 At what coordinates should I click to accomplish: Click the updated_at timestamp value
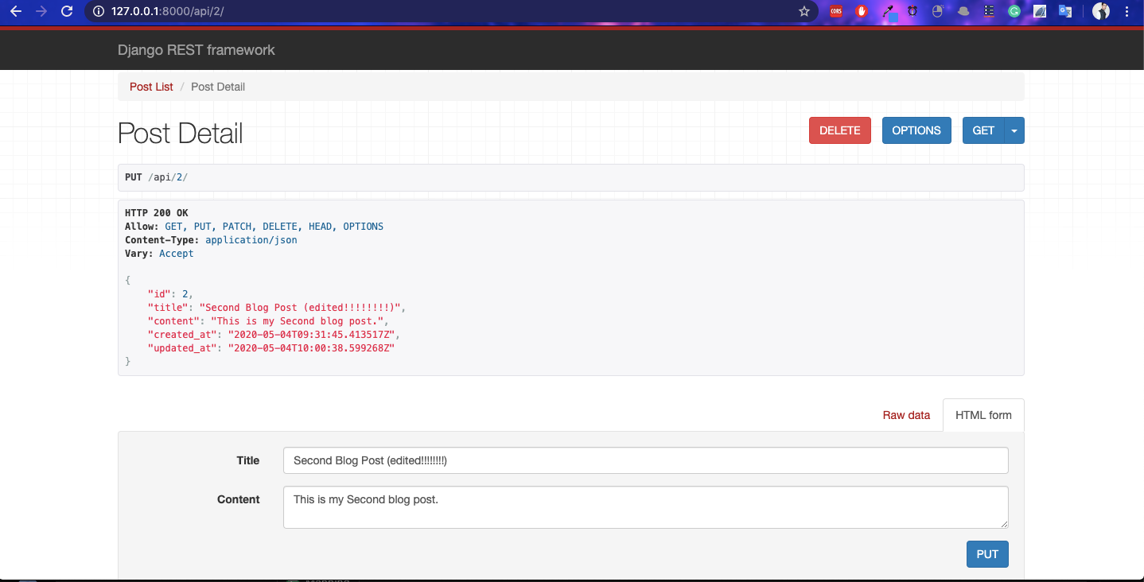coord(312,348)
